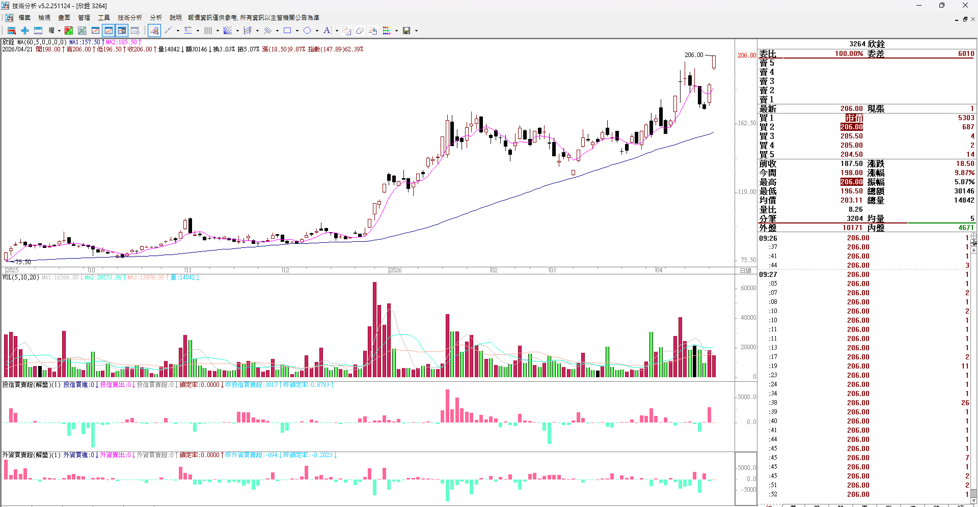Click the blue four-arrow move icon
Screen dimensions: 978x507
coord(24,31)
